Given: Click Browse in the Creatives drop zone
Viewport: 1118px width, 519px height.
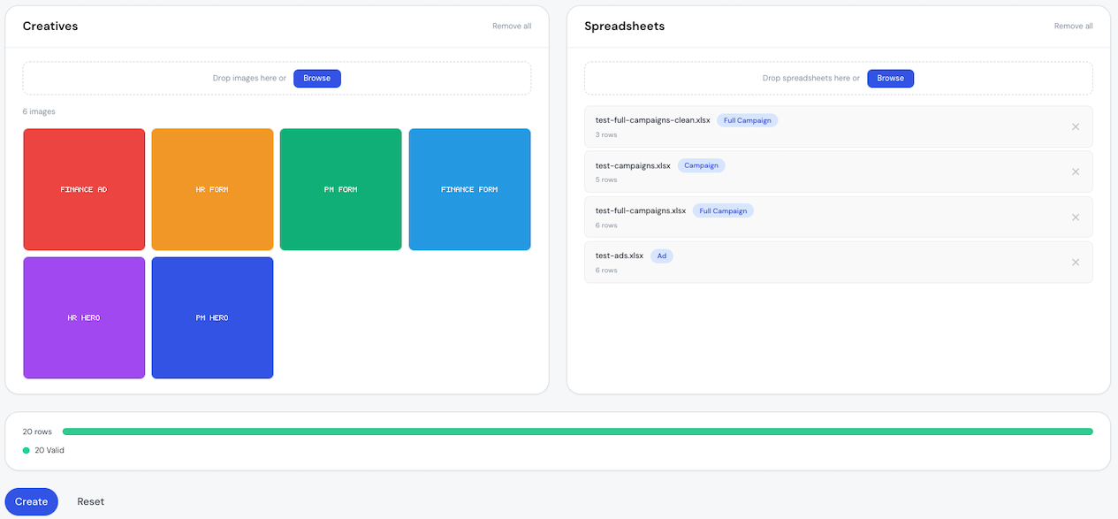Looking at the screenshot, I should pyautogui.click(x=316, y=78).
